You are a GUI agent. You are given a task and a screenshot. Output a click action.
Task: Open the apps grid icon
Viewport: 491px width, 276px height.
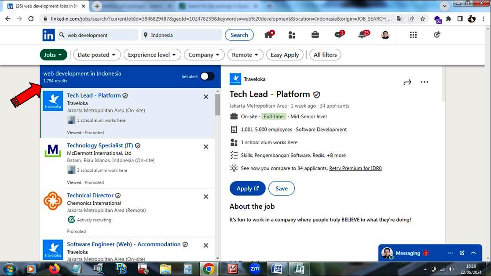[x=413, y=35]
